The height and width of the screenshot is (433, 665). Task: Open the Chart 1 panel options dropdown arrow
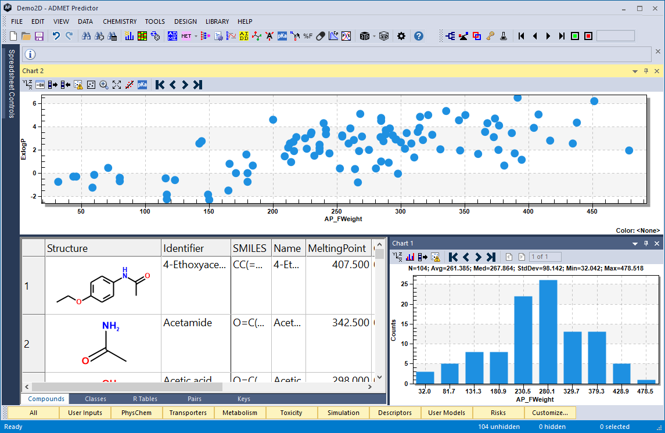(635, 244)
